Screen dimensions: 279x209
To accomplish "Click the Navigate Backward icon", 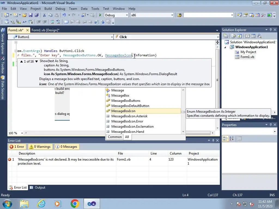I will (x=83, y=15).
